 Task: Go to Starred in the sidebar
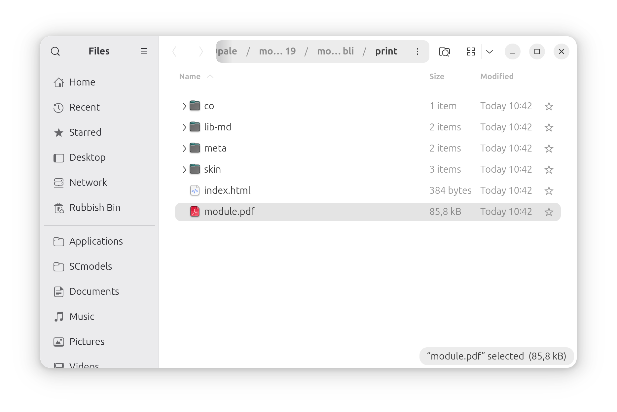tap(85, 132)
